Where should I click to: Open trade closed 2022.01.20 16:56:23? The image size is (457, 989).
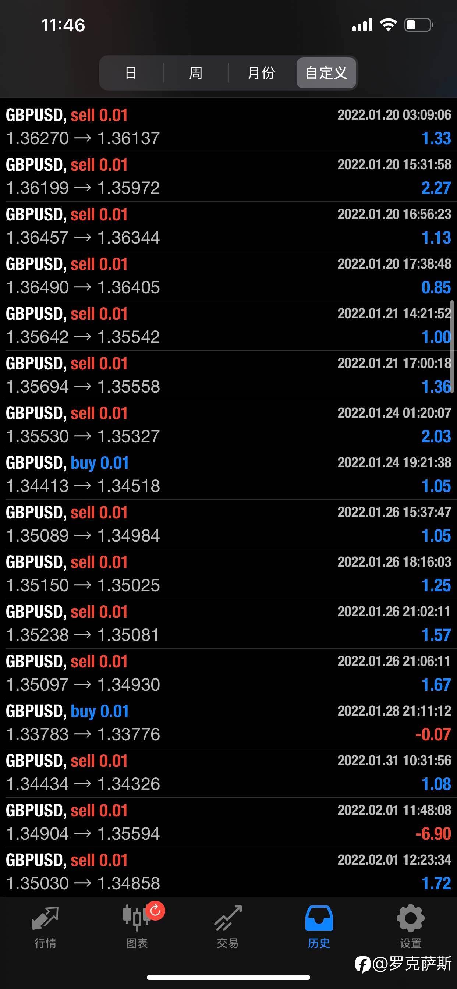point(229,227)
